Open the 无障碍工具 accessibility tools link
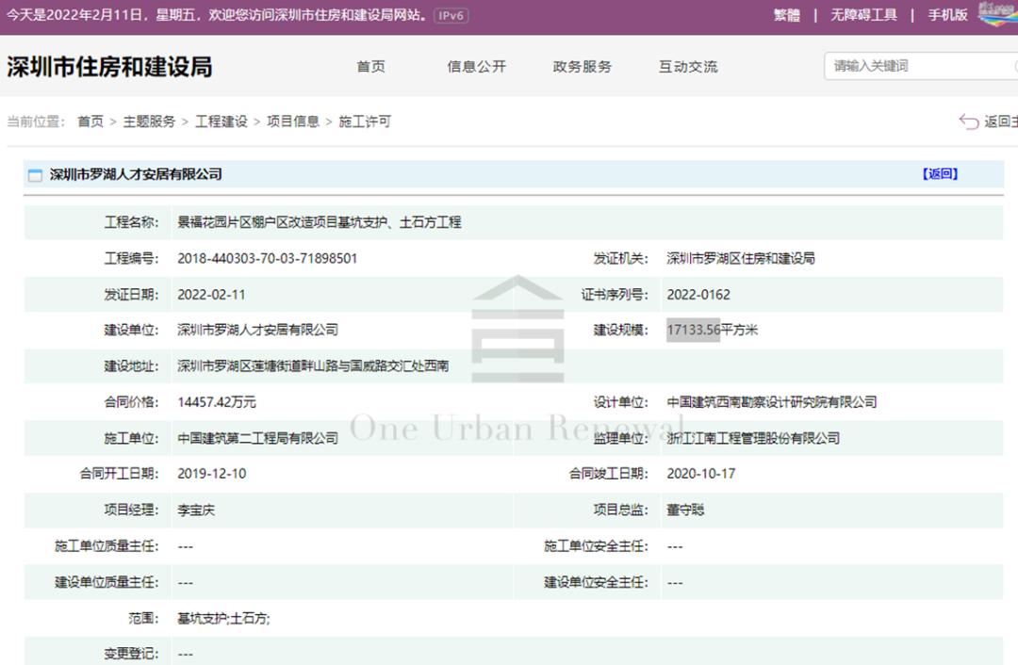 coord(864,15)
